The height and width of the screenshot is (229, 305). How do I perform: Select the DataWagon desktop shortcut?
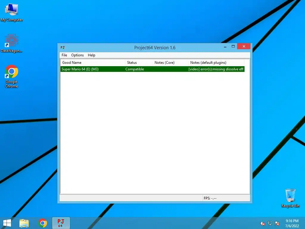(12, 43)
